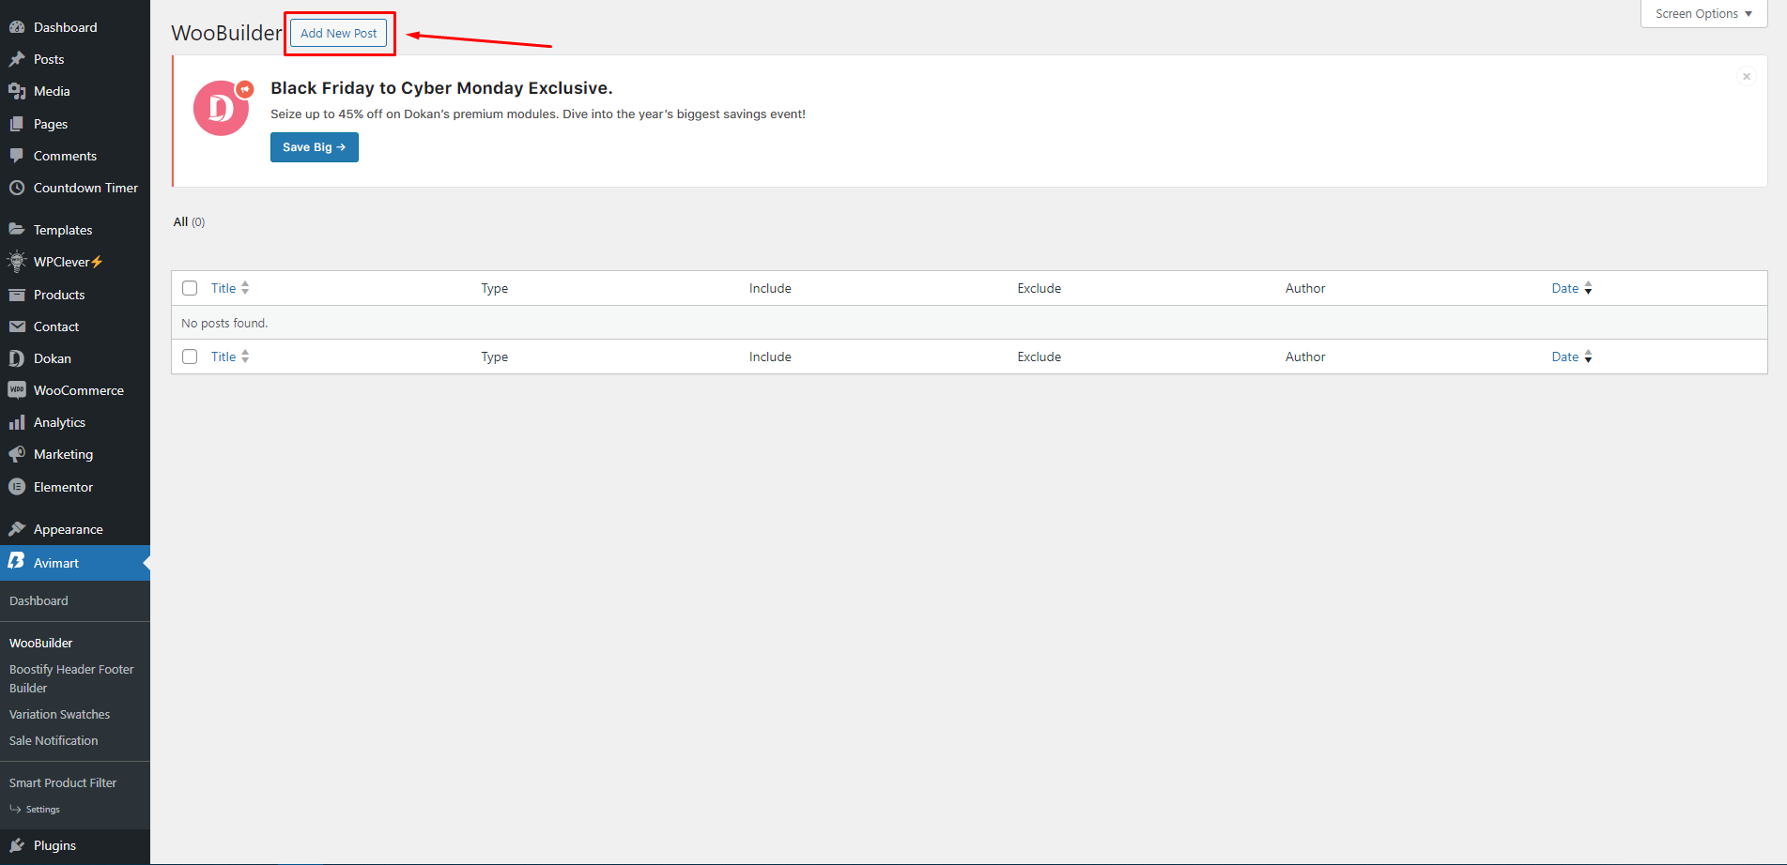Click the Contact envelope icon

click(x=17, y=326)
